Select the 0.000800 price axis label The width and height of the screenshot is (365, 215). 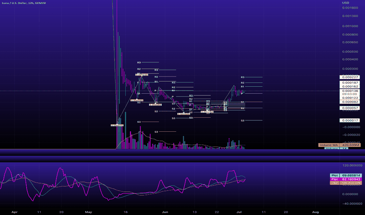point(350,35)
